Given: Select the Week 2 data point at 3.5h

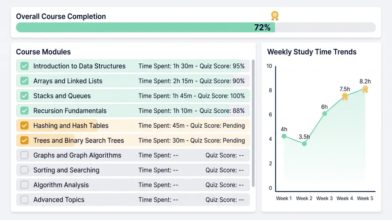Looking at the screenshot, I should click(x=304, y=144).
